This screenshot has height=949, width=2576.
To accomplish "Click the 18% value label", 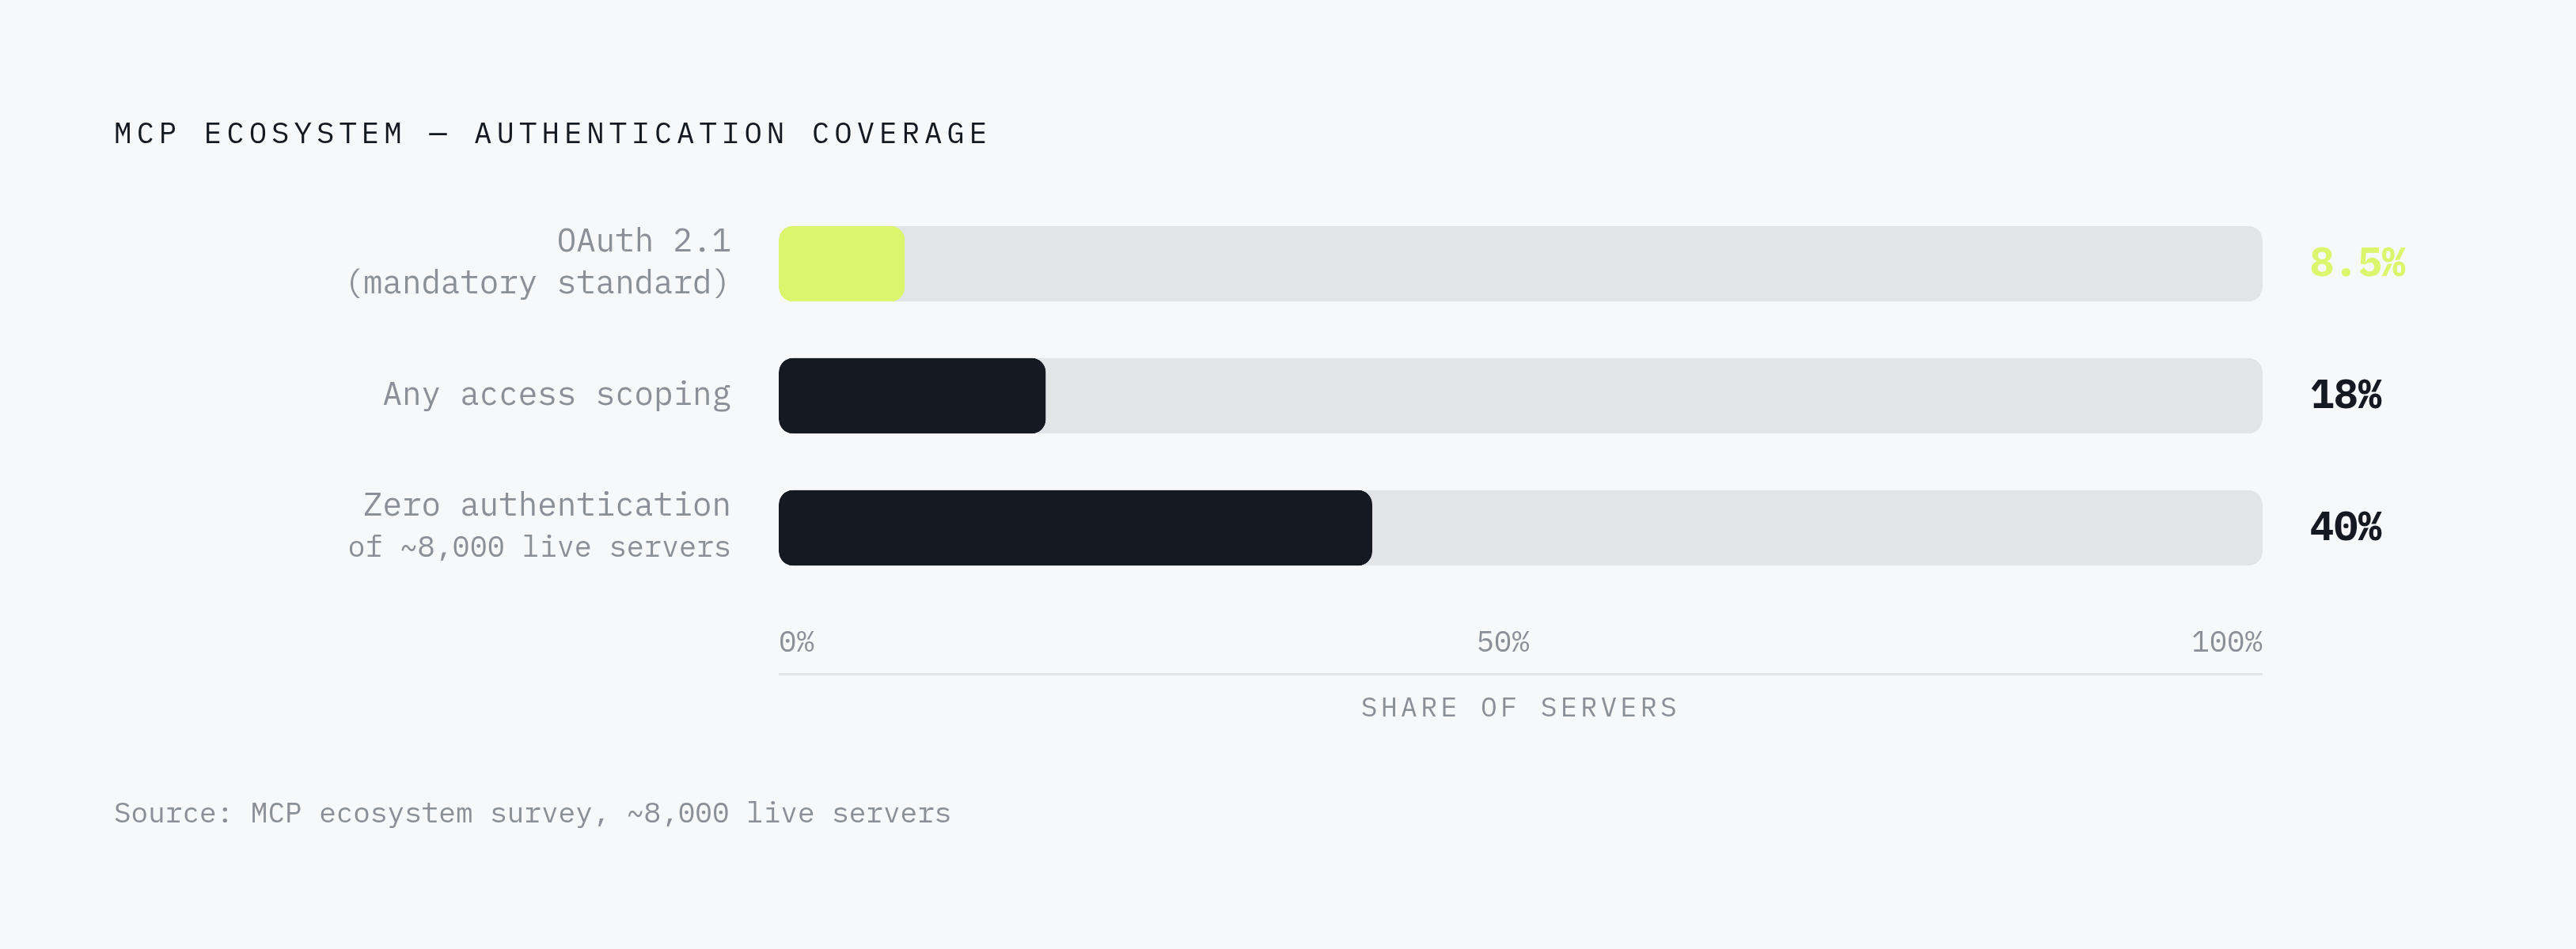I will (x=2345, y=395).
